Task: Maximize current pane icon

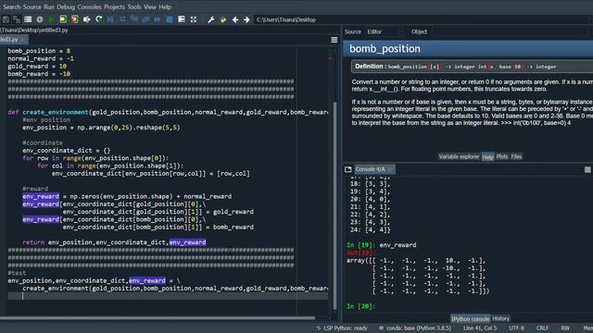Action: tap(182, 19)
